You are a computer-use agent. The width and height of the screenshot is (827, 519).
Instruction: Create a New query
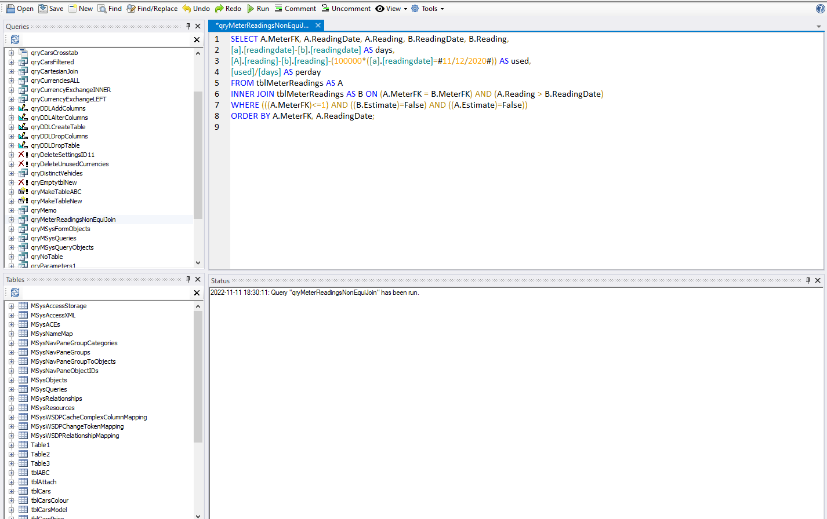pyautogui.click(x=81, y=9)
